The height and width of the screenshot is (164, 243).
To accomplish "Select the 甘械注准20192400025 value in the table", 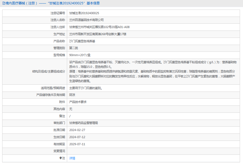I will (x=84, y=13).
